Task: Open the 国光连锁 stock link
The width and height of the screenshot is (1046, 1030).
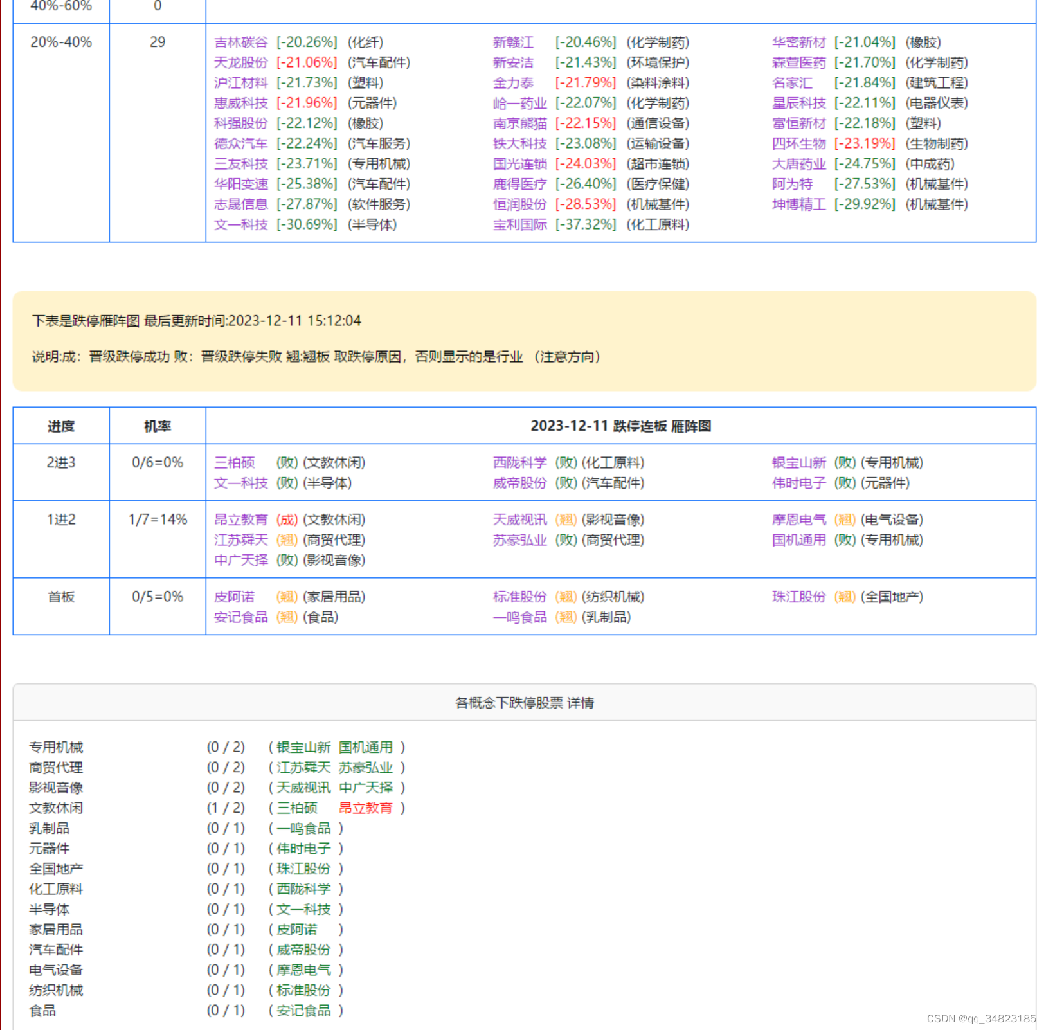Action: pyautogui.click(x=519, y=164)
